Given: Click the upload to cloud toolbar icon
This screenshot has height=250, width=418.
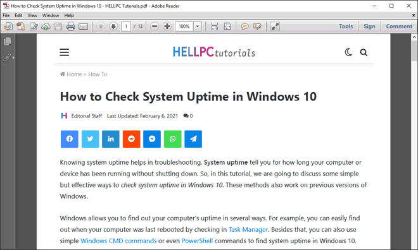Looking at the screenshot, I should click(46, 27).
